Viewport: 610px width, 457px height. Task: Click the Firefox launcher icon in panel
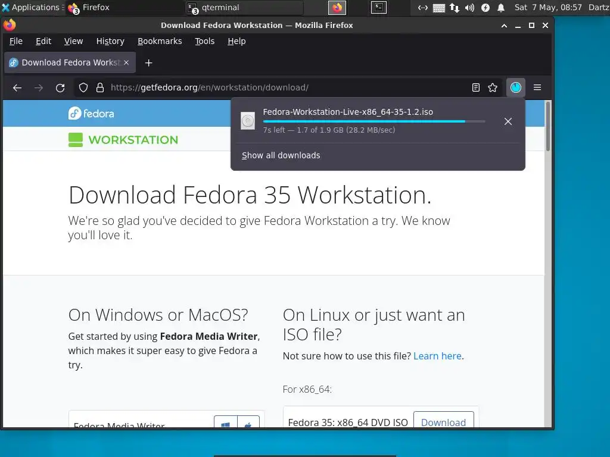[337, 7]
